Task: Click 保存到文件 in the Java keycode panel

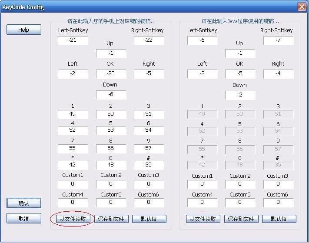Action: tap(241, 219)
